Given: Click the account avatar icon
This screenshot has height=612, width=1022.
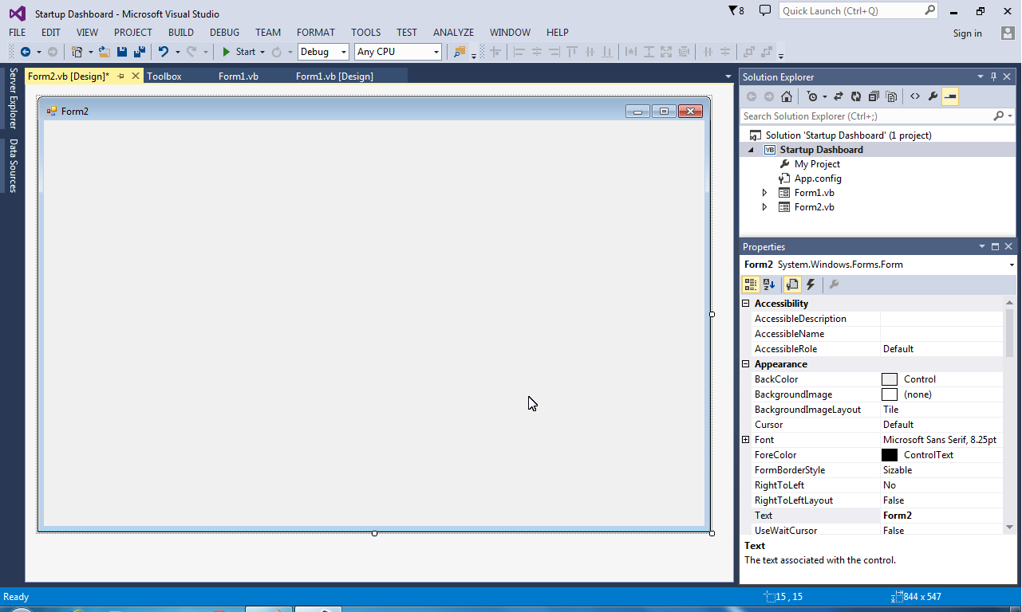Looking at the screenshot, I should point(1008,33).
